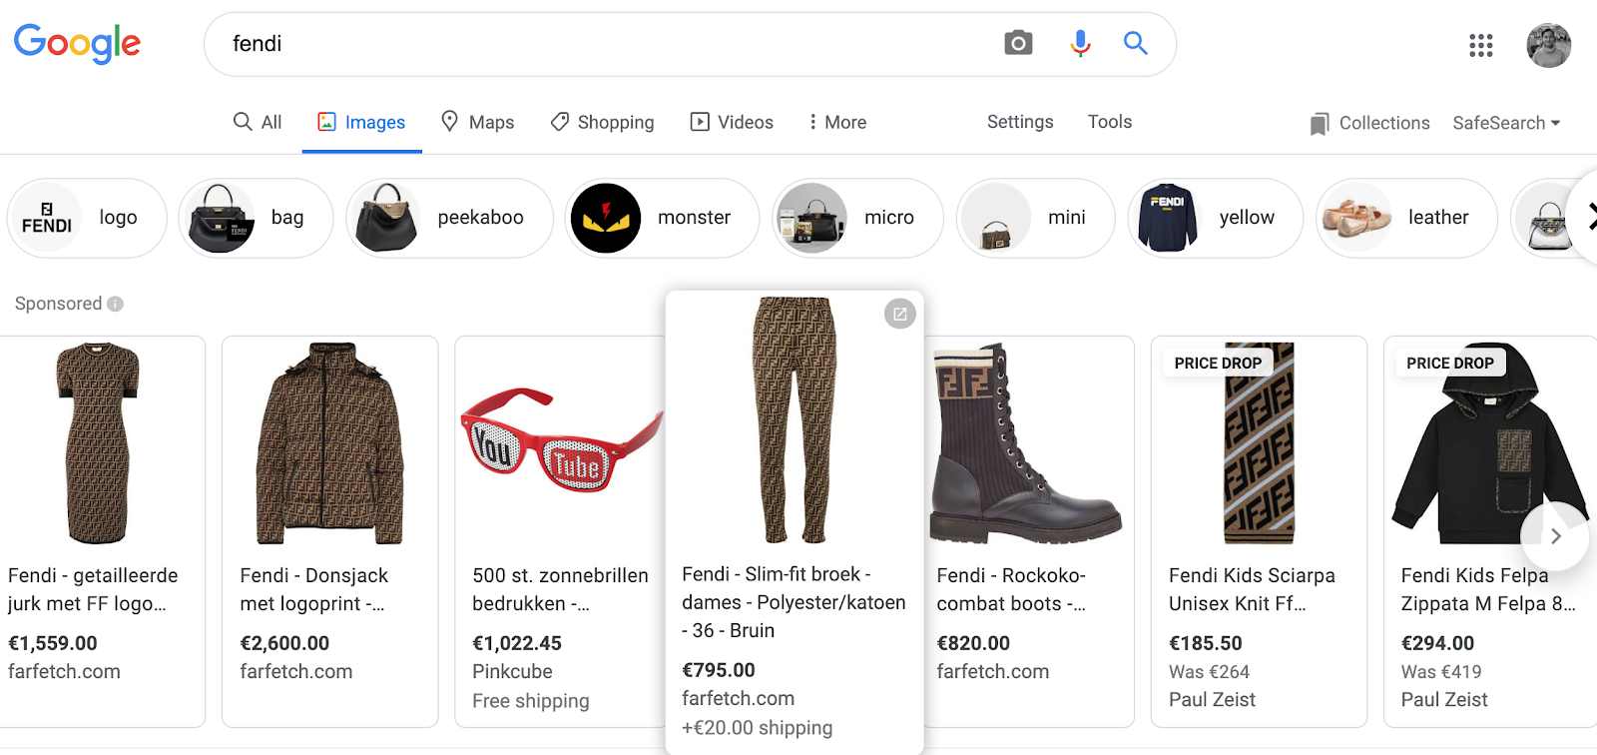Image resolution: width=1597 pixels, height=755 pixels.
Task: Open the SafeSearch dropdown
Action: (x=1506, y=122)
